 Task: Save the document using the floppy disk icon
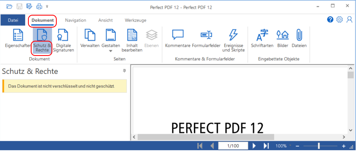pyautogui.click(x=19, y=6)
